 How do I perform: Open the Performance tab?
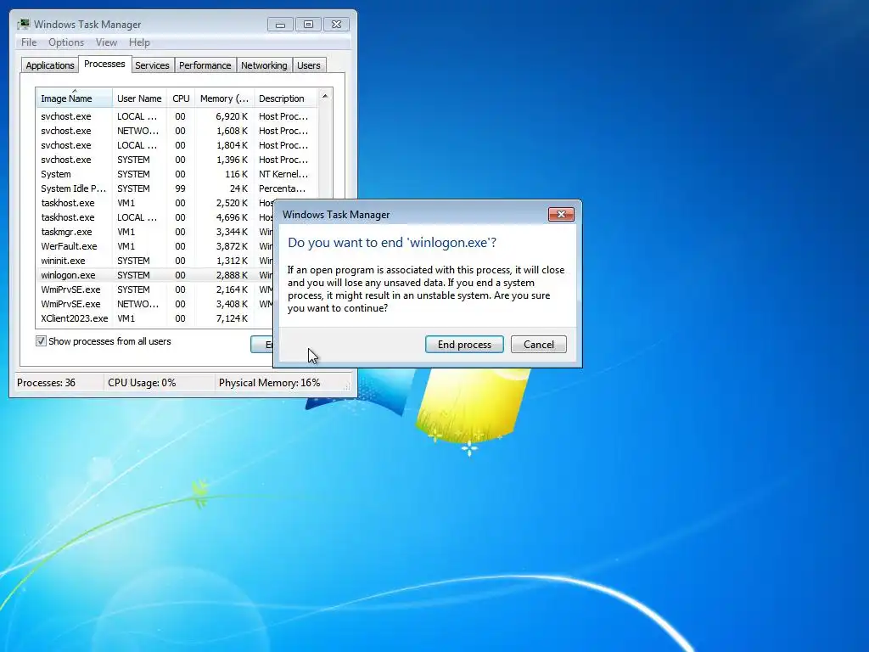(205, 65)
